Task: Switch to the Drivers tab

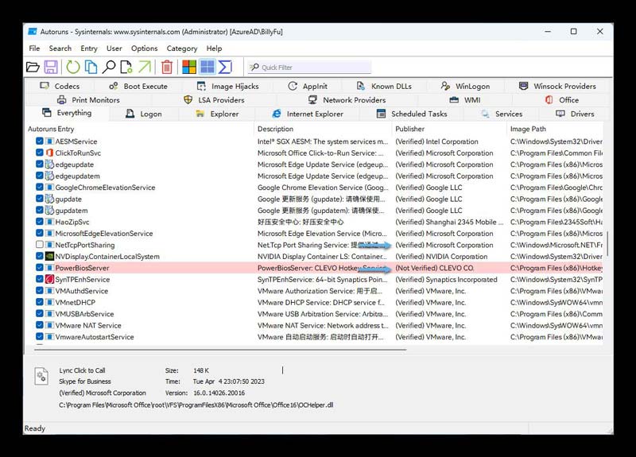Action: [575, 114]
